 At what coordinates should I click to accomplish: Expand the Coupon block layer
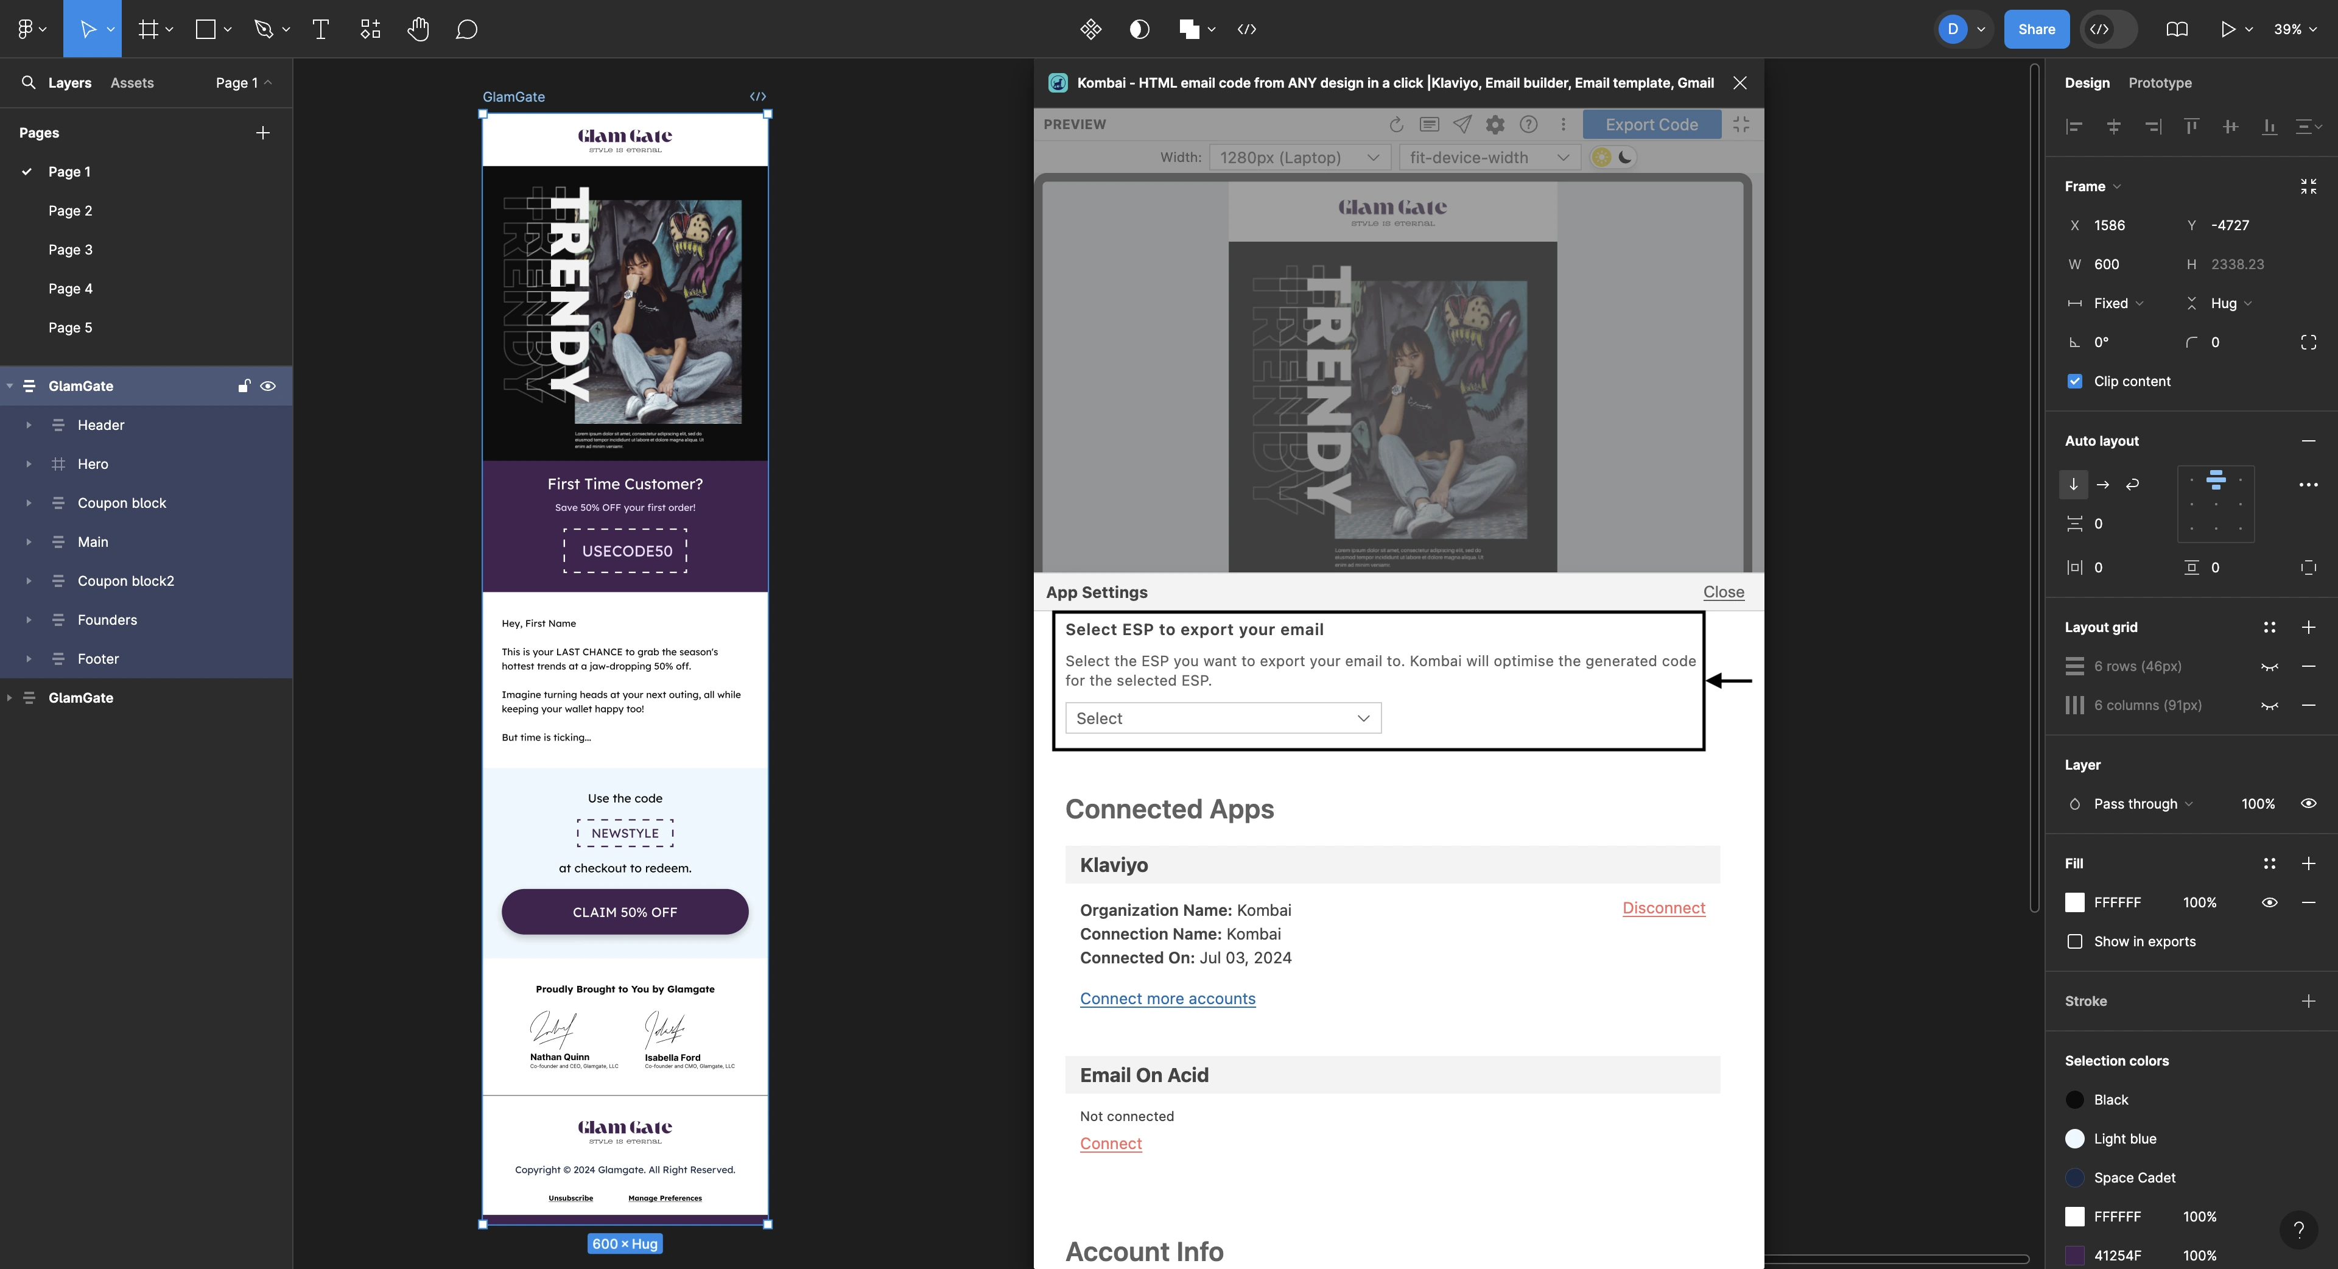28,503
